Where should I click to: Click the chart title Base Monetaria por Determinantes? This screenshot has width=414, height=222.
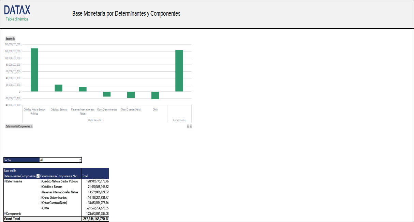point(127,14)
